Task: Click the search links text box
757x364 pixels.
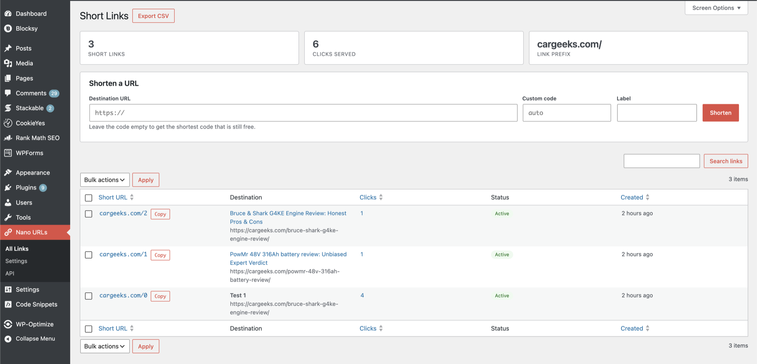Action: 662,161
